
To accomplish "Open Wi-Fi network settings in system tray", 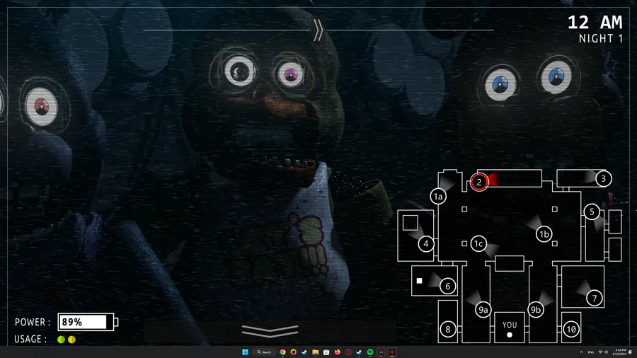I will click(x=600, y=352).
